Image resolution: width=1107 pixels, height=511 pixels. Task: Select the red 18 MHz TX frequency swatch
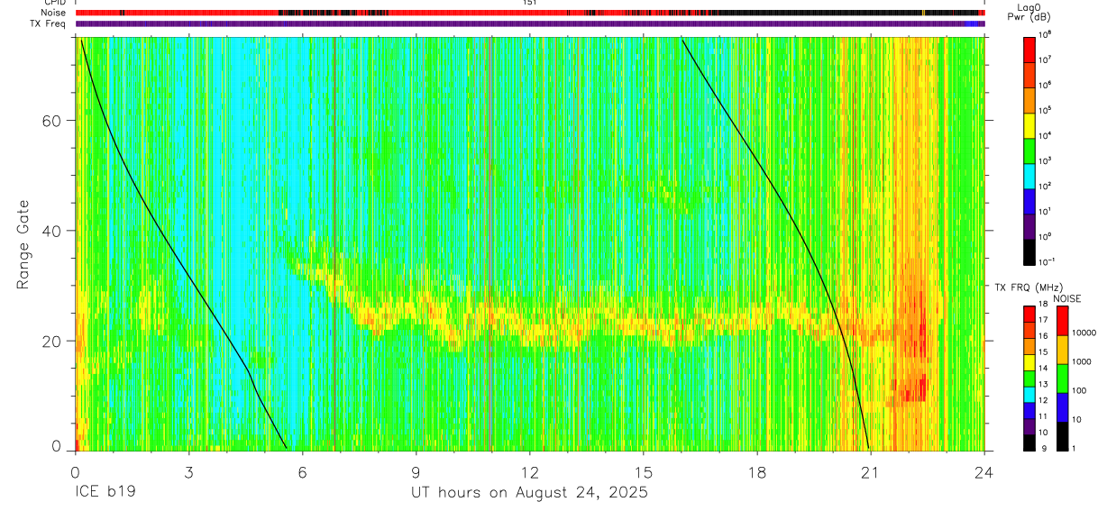coord(1029,314)
